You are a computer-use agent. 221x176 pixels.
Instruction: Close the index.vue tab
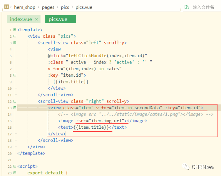coord(36,19)
